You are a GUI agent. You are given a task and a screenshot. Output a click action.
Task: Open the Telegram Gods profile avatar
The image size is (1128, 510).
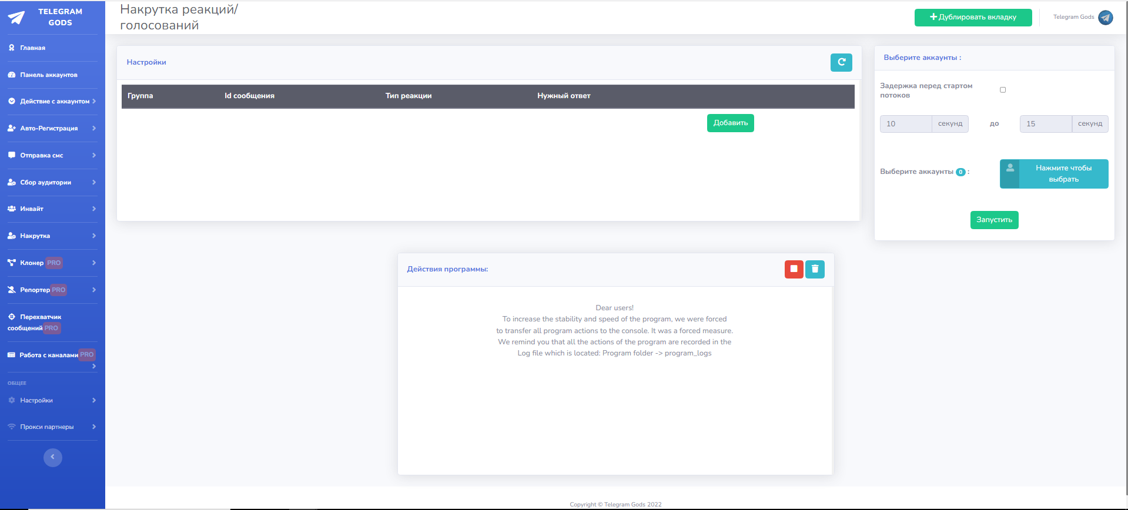1106,18
